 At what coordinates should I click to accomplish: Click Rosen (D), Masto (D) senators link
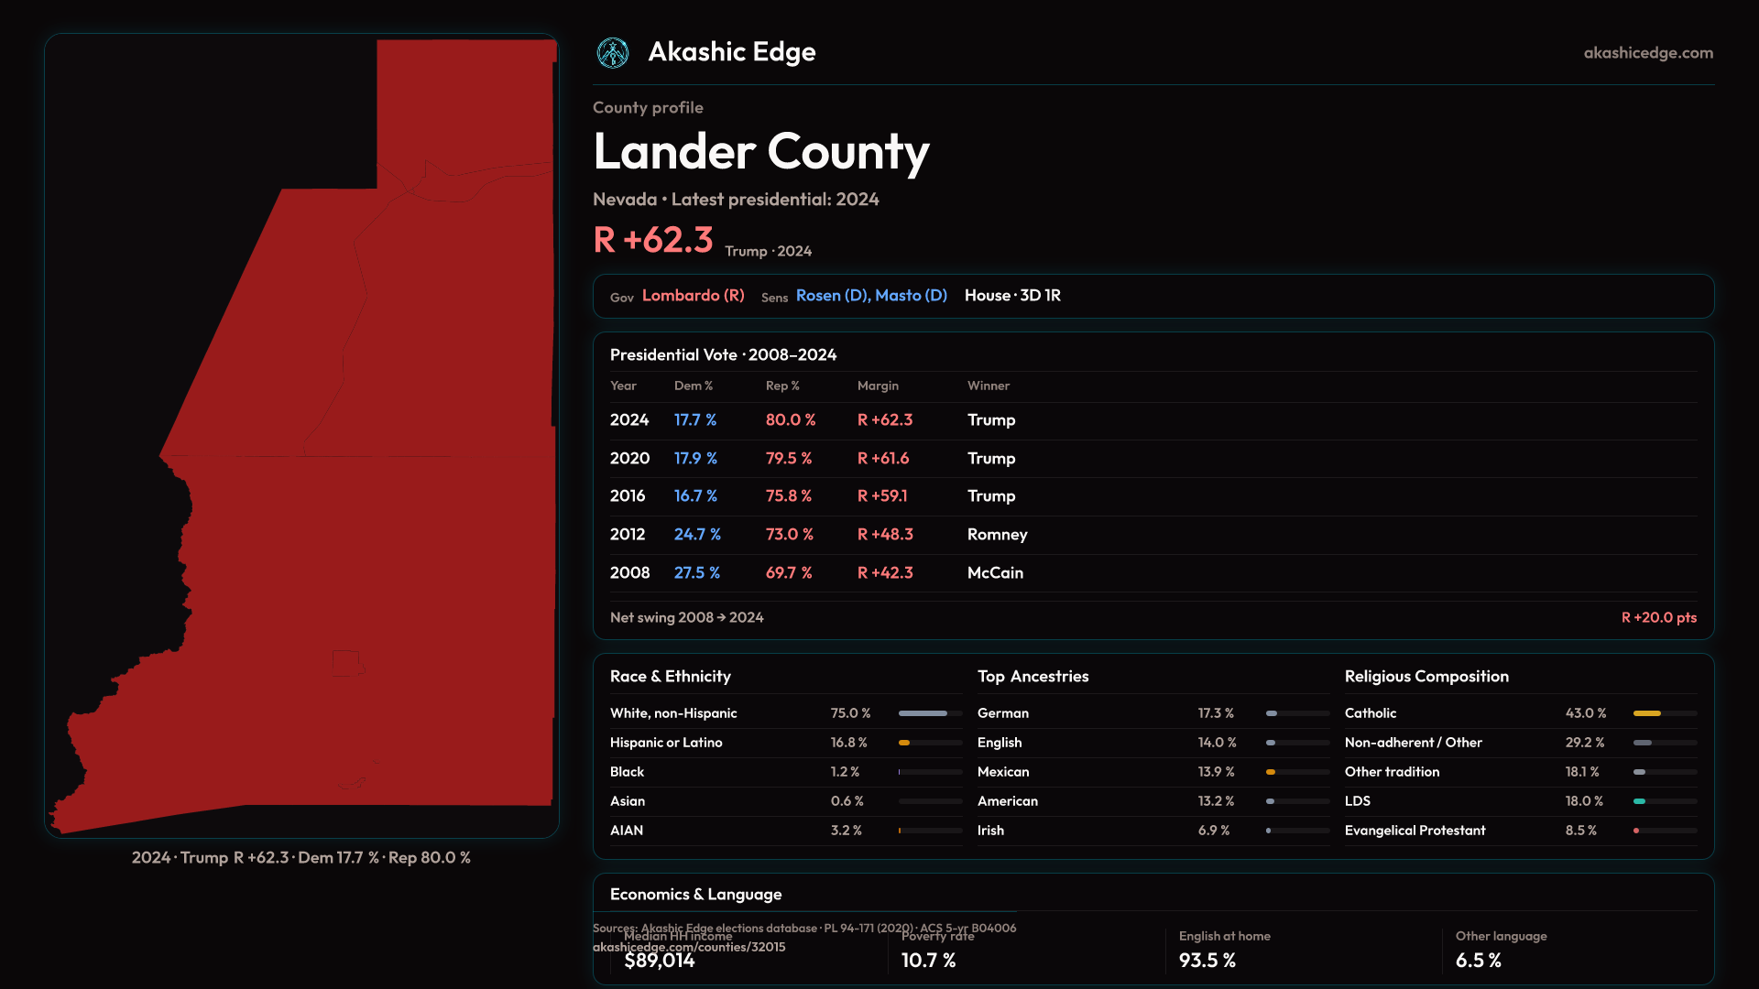(870, 296)
